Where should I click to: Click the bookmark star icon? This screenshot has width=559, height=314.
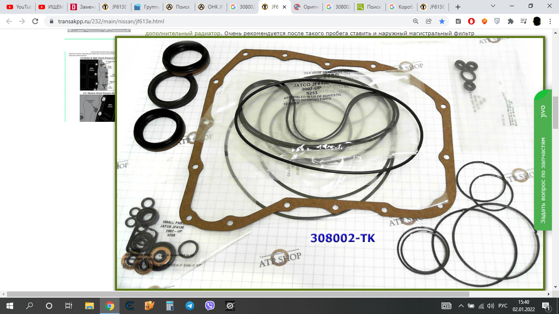point(442,21)
